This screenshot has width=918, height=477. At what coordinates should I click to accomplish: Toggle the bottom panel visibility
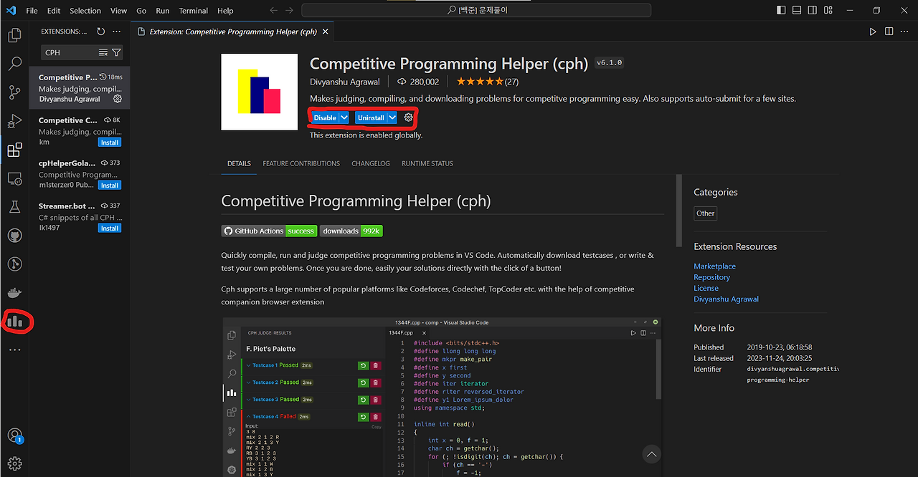[x=797, y=11]
